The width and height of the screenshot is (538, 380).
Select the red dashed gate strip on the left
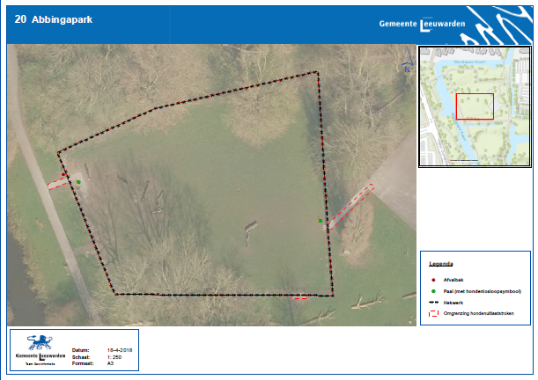[x=60, y=181]
